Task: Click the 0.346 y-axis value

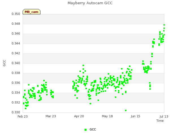Action: (16, 34)
